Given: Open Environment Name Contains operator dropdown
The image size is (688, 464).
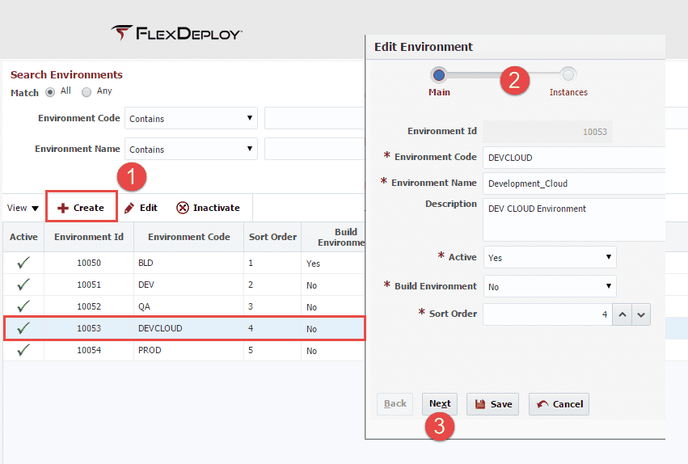Looking at the screenshot, I should (x=191, y=149).
